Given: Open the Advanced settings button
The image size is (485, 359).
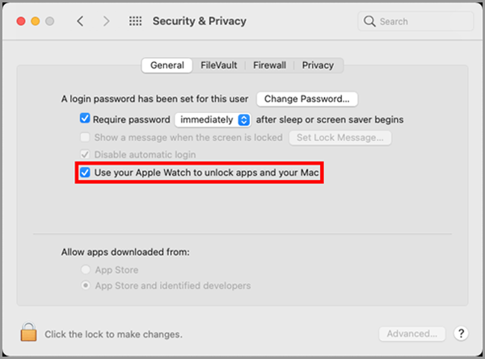Looking at the screenshot, I should [x=411, y=333].
